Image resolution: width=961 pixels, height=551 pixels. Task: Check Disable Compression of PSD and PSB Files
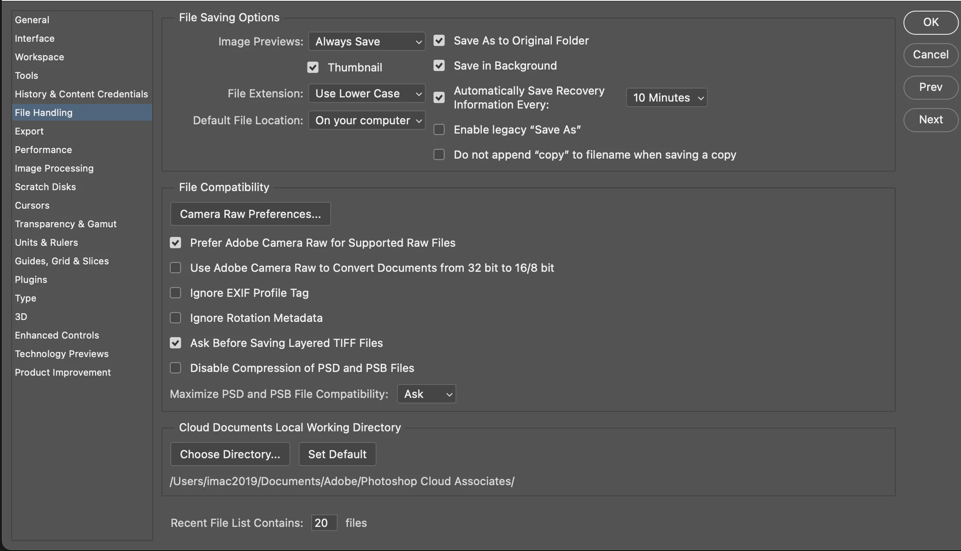click(x=175, y=368)
